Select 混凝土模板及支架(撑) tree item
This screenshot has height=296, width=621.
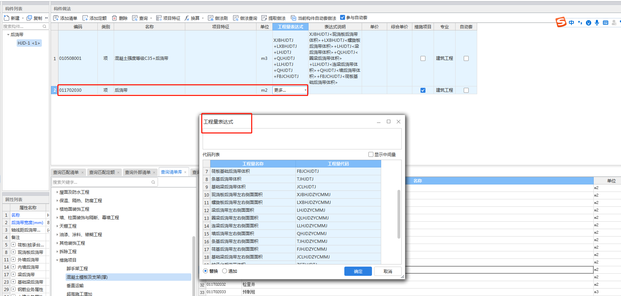pos(128,277)
